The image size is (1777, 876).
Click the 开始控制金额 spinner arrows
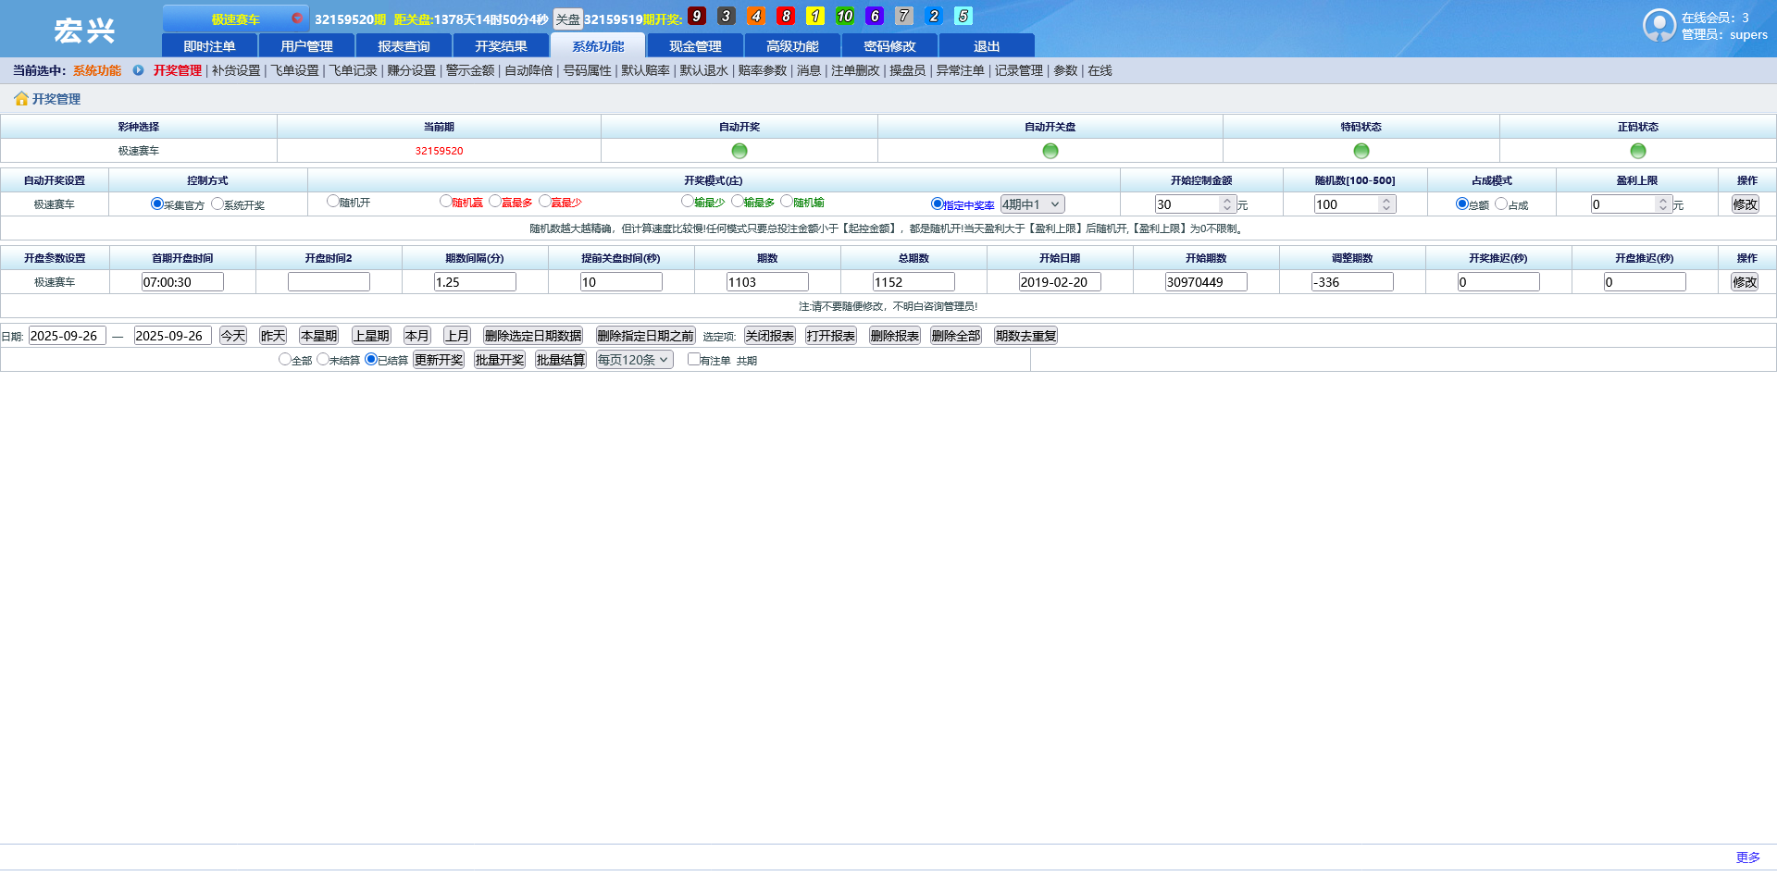(x=1227, y=204)
